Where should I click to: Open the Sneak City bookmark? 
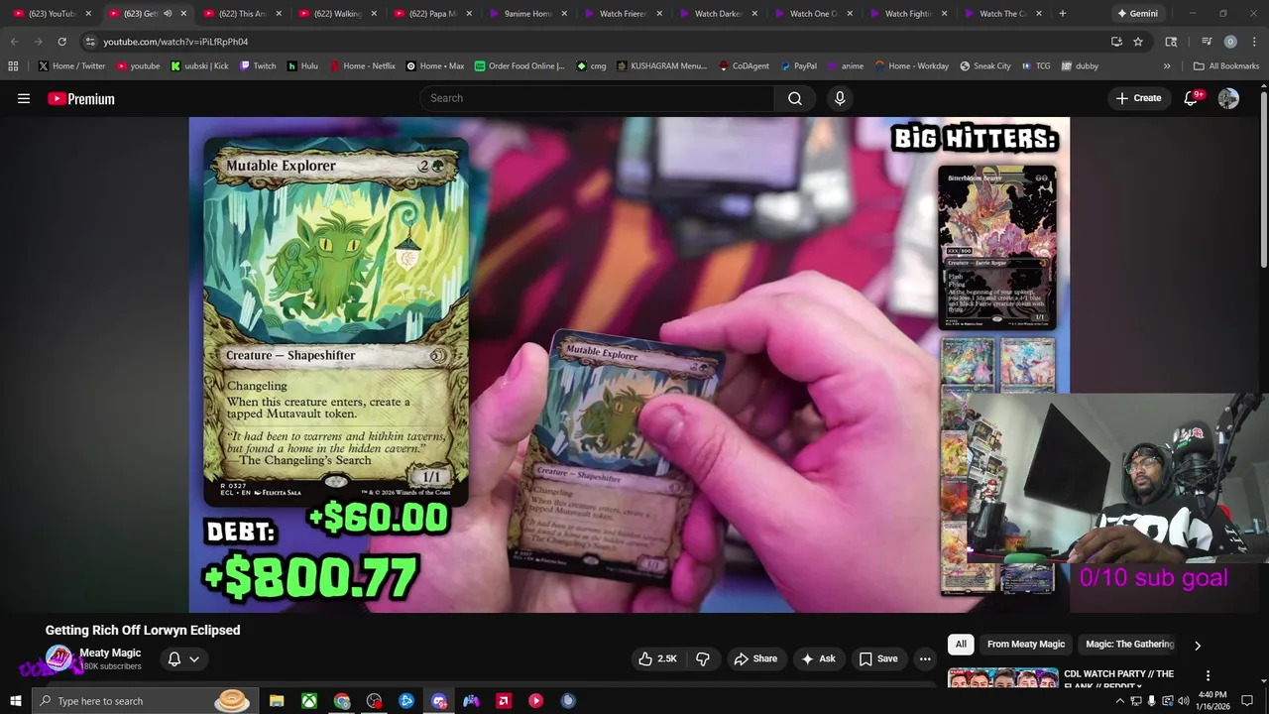(985, 65)
